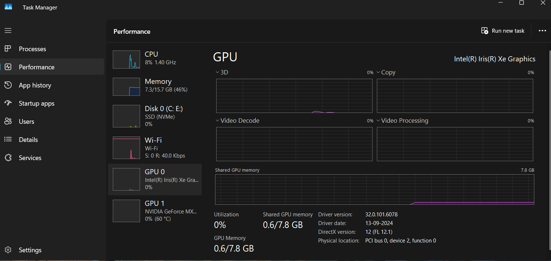Screen dimensions: 551x261
Task: Open the Users page icon
Action: (8, 121)
